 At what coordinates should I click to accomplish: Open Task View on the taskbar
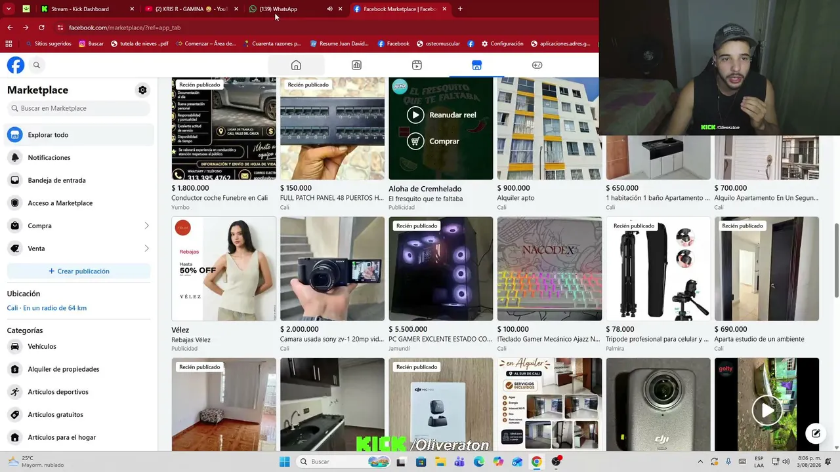(402, 462)
